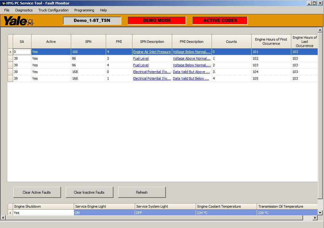Click the Demo_1-8T_TSN truck name field
Image resolution: width=324 pixels, height=228 pixels.
pos(92,21)
